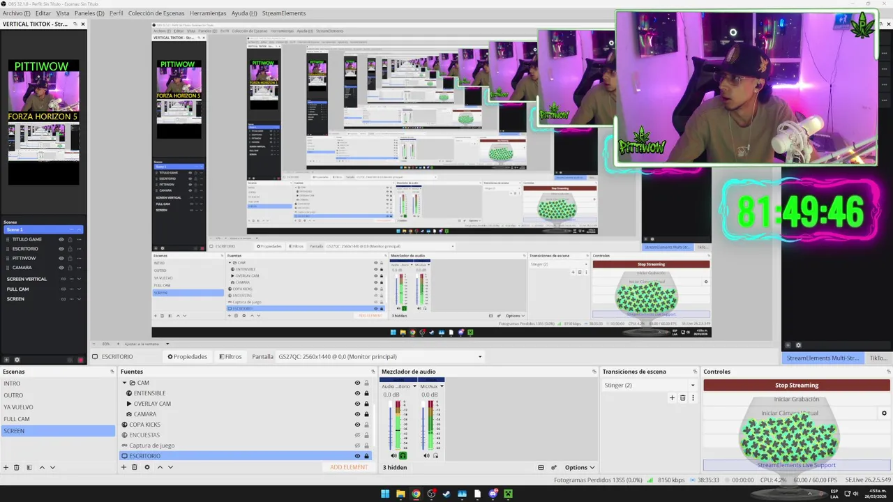
Task: Open source Filtros button
Action: (x=230, y=357)
